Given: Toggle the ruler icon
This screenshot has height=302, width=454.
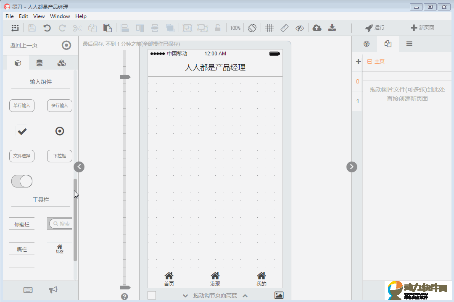Looking at the screenshot, I should (x=285, y=28).
